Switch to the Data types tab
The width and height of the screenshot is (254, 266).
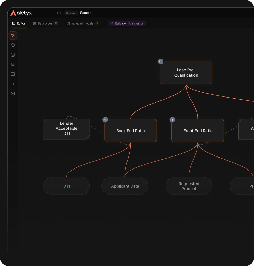tap(45, 23)
